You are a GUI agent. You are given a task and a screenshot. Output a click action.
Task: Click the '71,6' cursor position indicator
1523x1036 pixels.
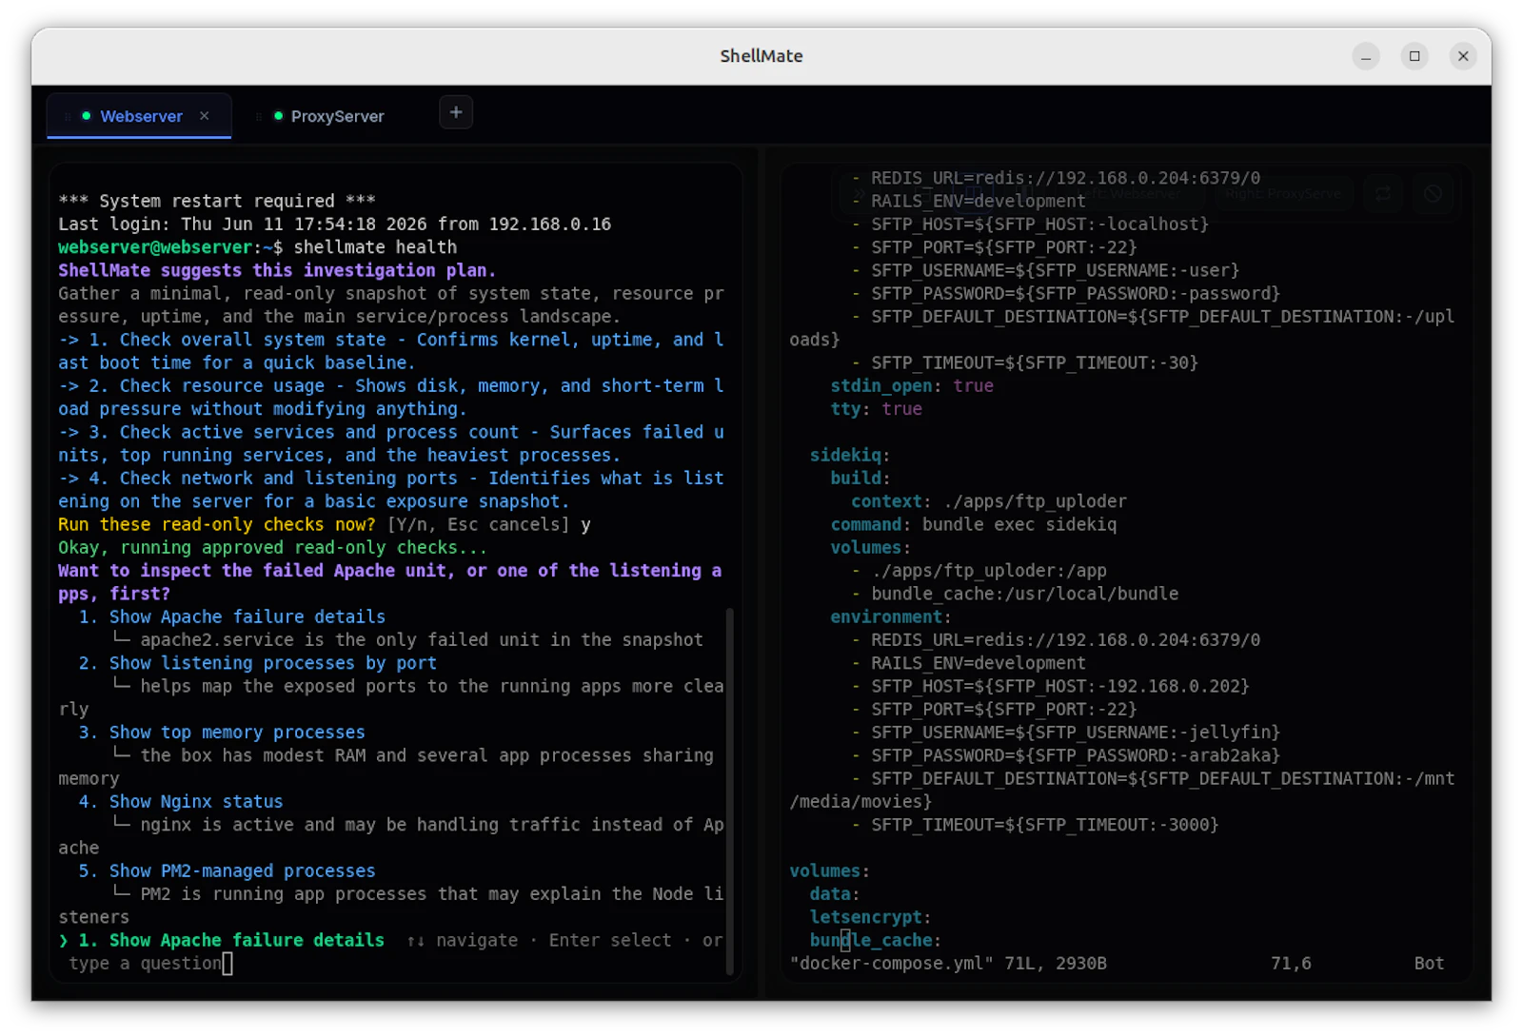click(1291, 964)
